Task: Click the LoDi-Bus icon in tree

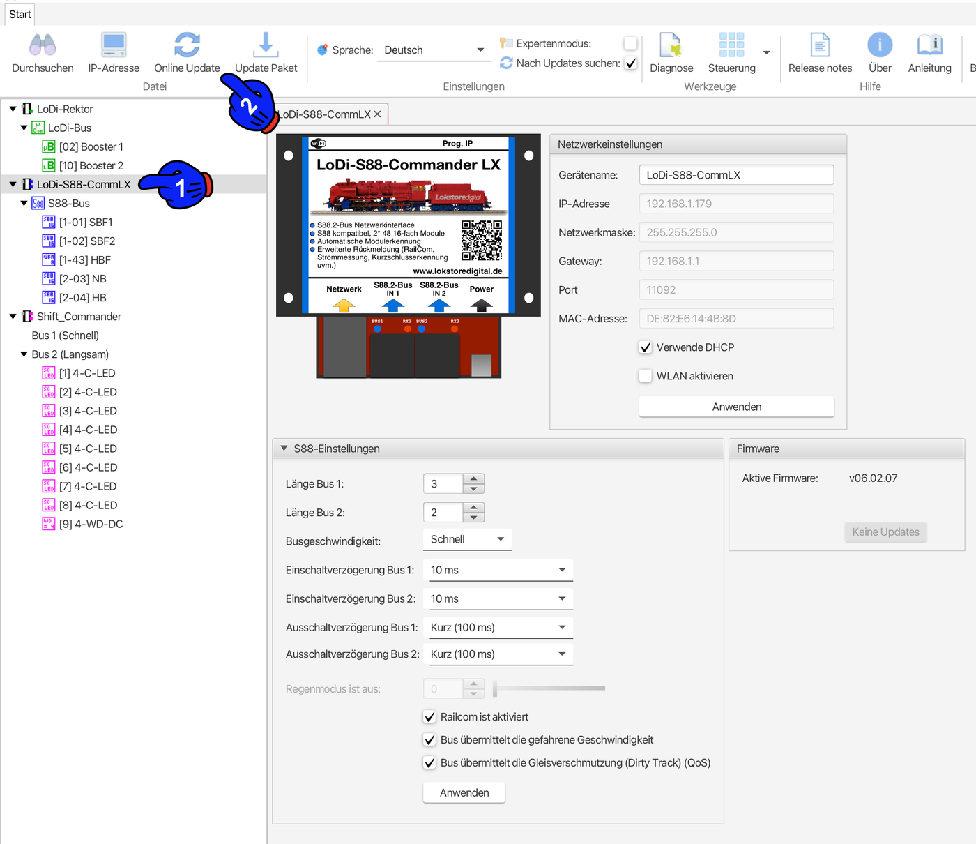Action: tap(38, 128)
